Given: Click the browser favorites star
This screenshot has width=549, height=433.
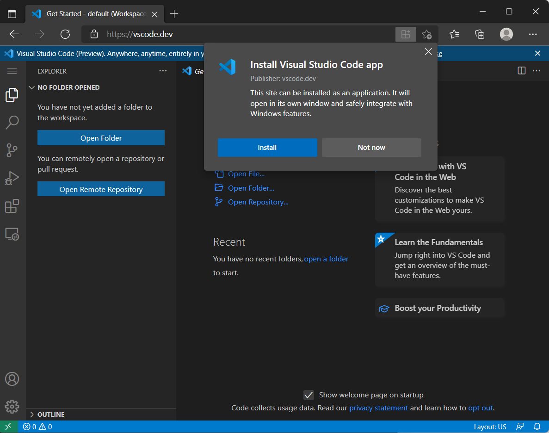Looking at the screenshot, I should click(x=454, y=34).
